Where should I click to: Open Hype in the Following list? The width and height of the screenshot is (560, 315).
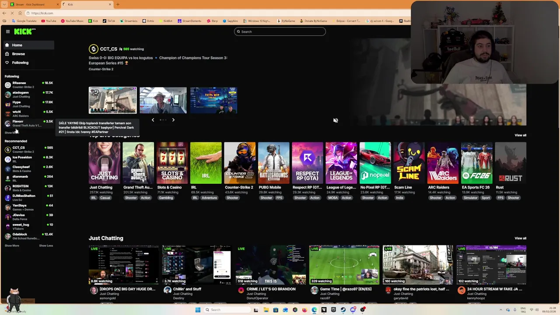point(28,104)
